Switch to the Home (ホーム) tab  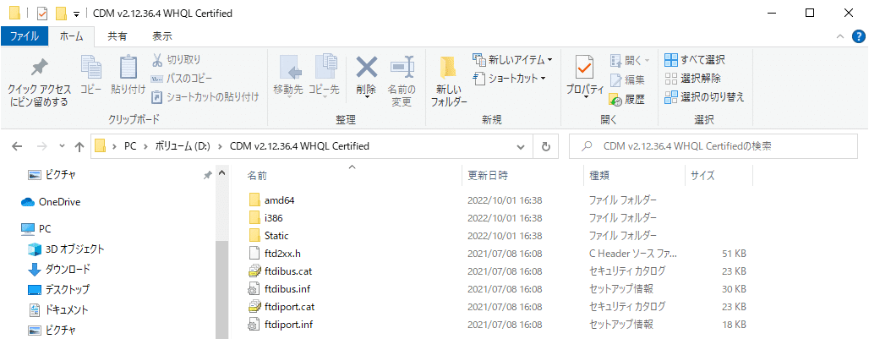tap(72, 36)
